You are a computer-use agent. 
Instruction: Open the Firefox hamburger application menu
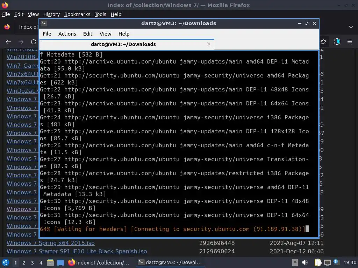[349, 42]
